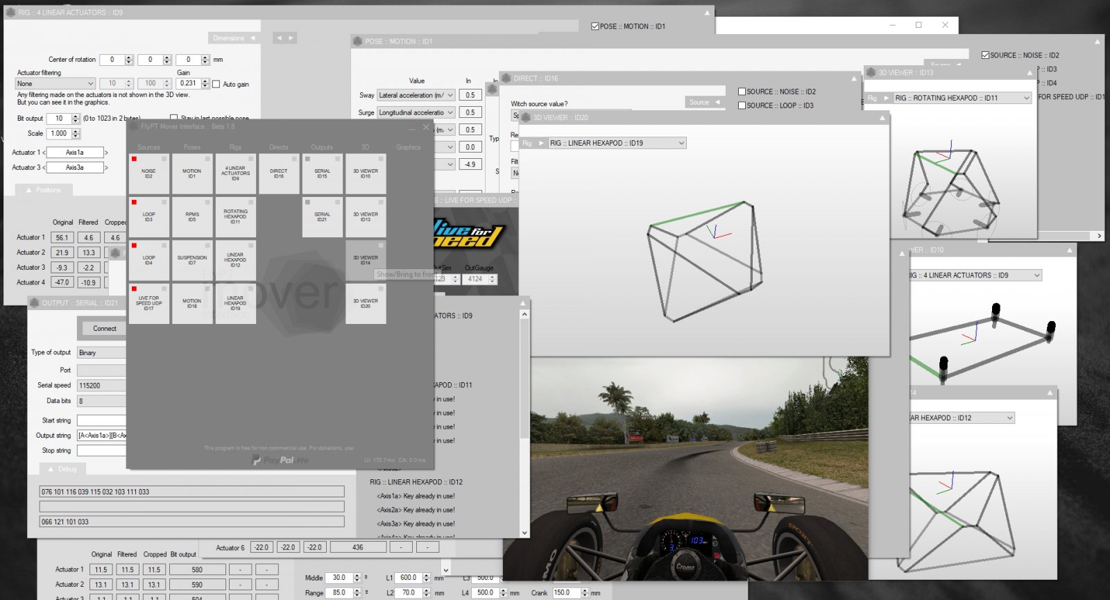Show the 3D VIEWER ID13 tile
The image size is (1110, 600).
(366, 217)
